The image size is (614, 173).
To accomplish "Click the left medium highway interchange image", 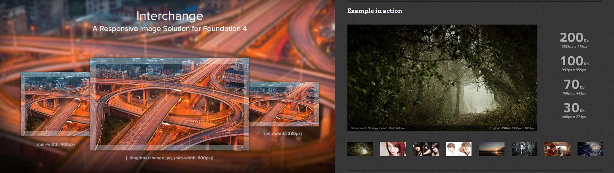I will coord(55,104).
